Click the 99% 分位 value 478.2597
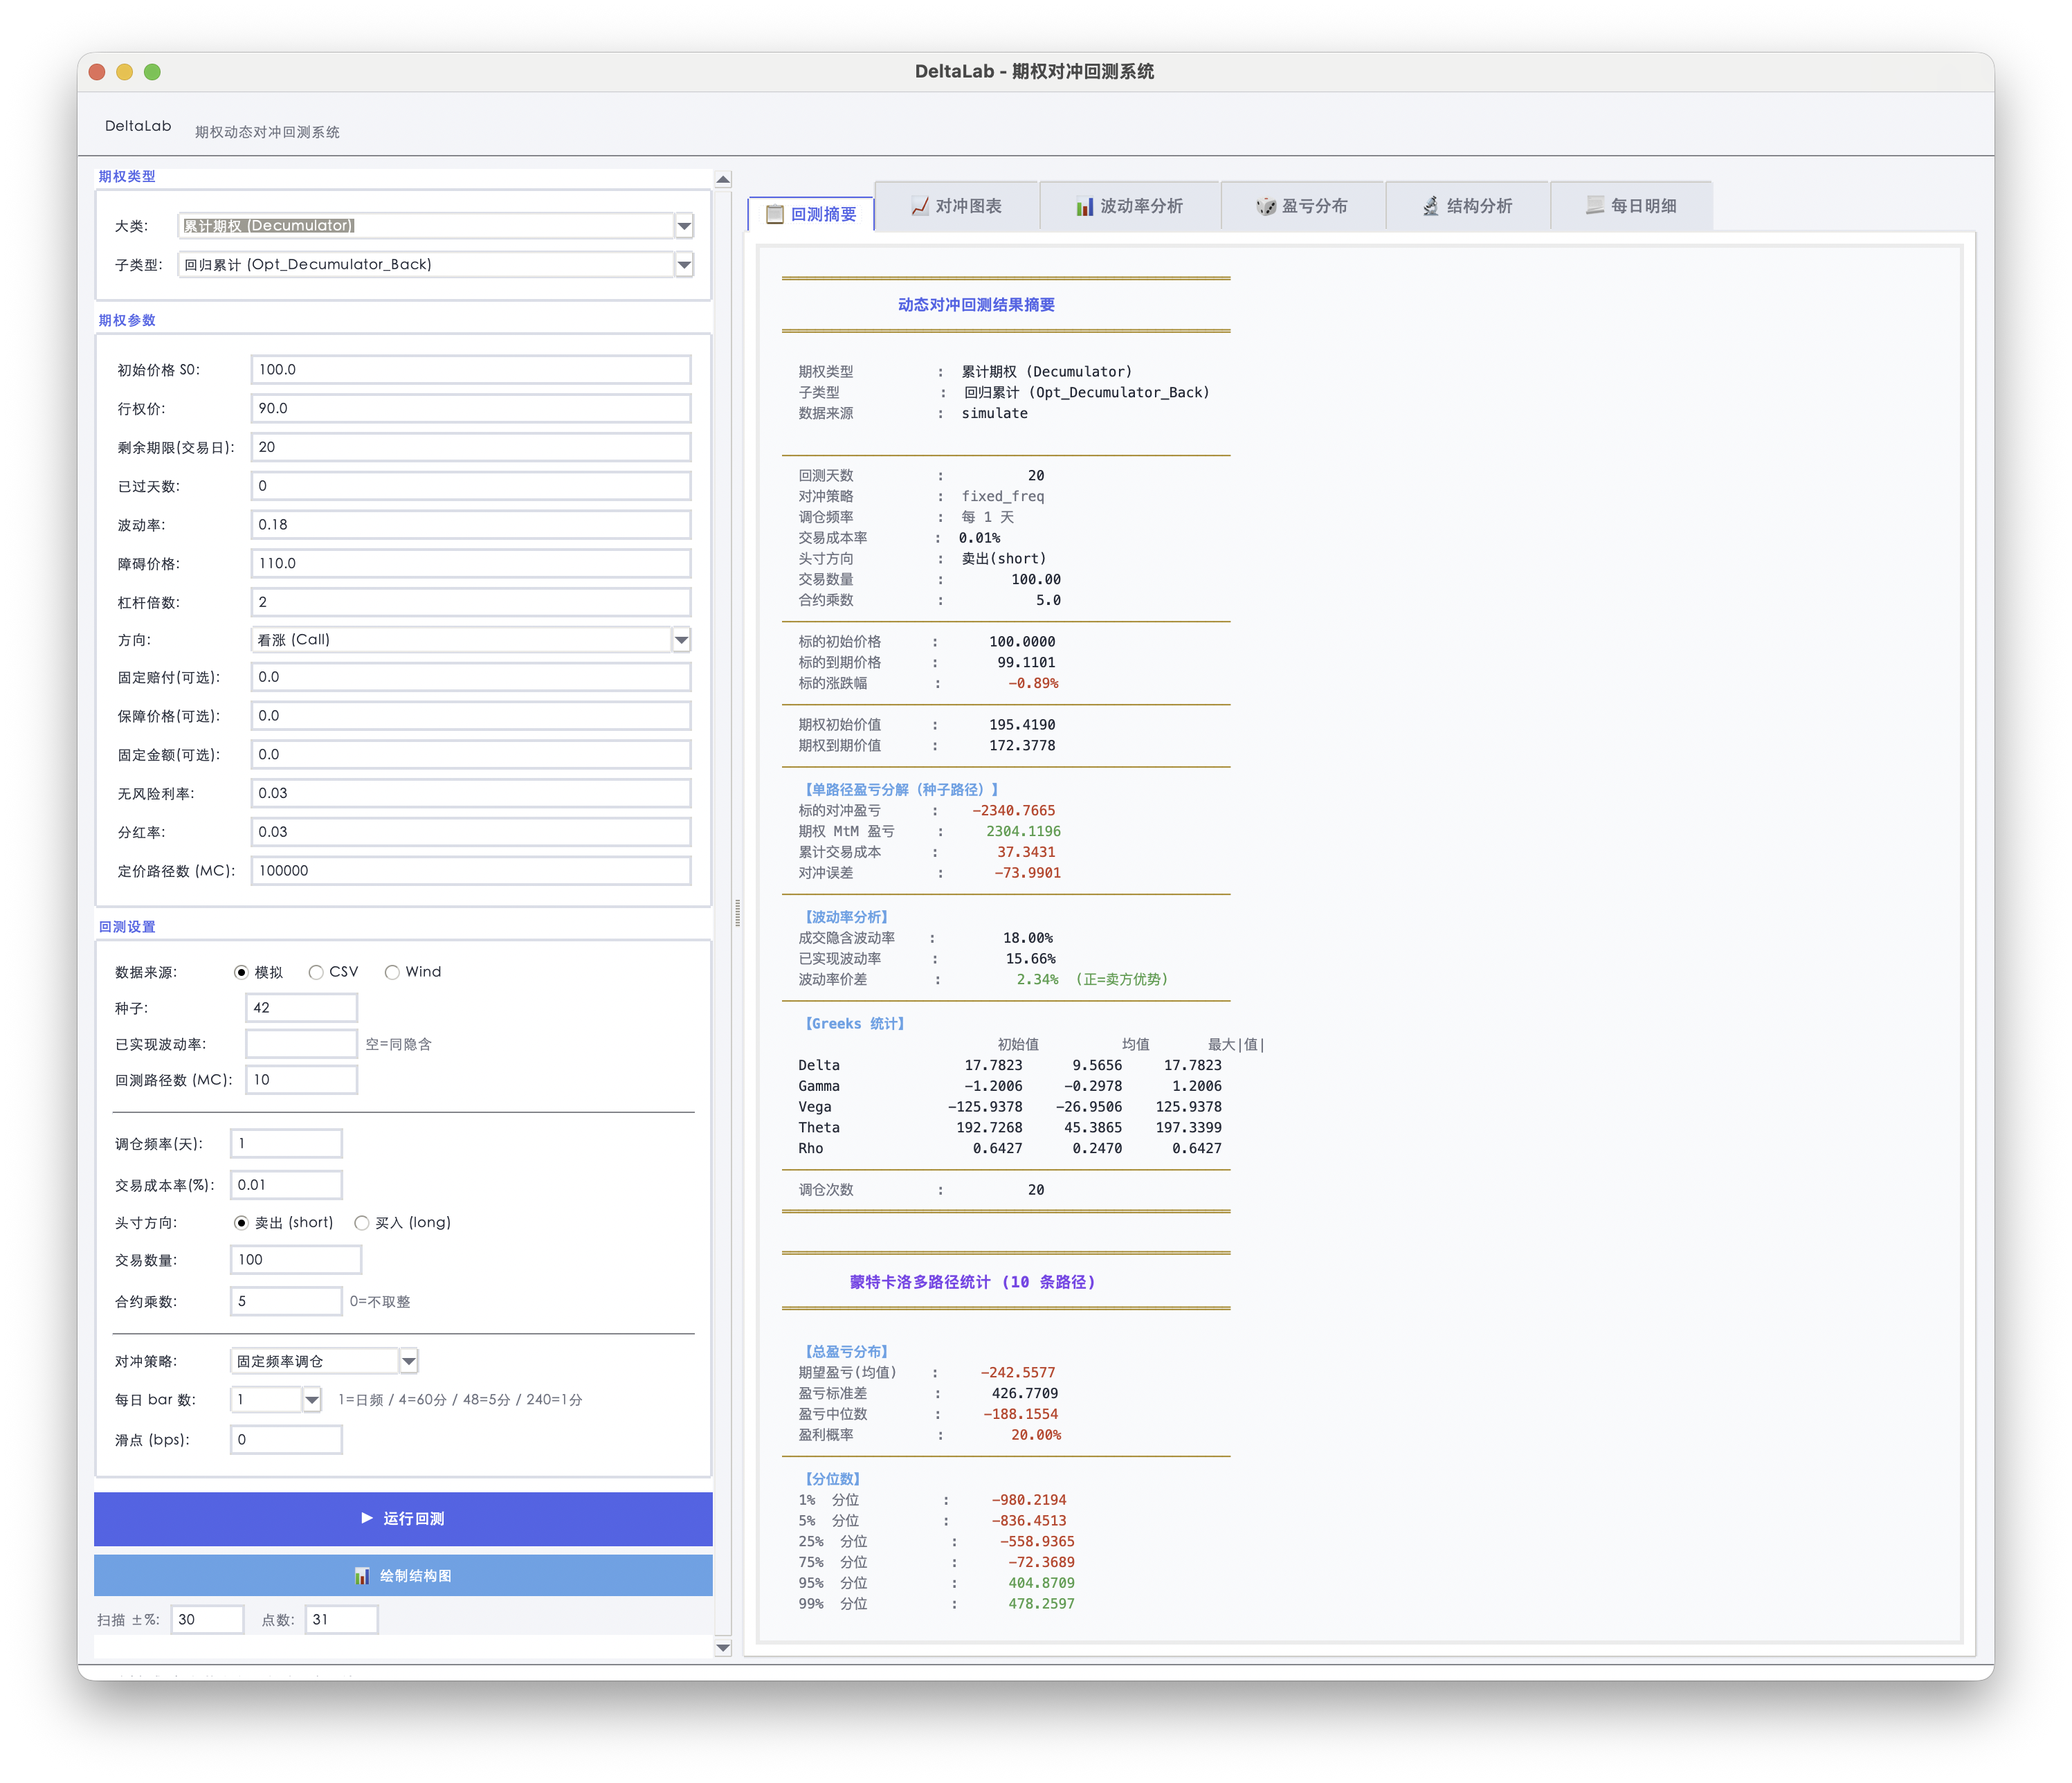This screenshot has width=2072, height=1783. [1041, 1604]
